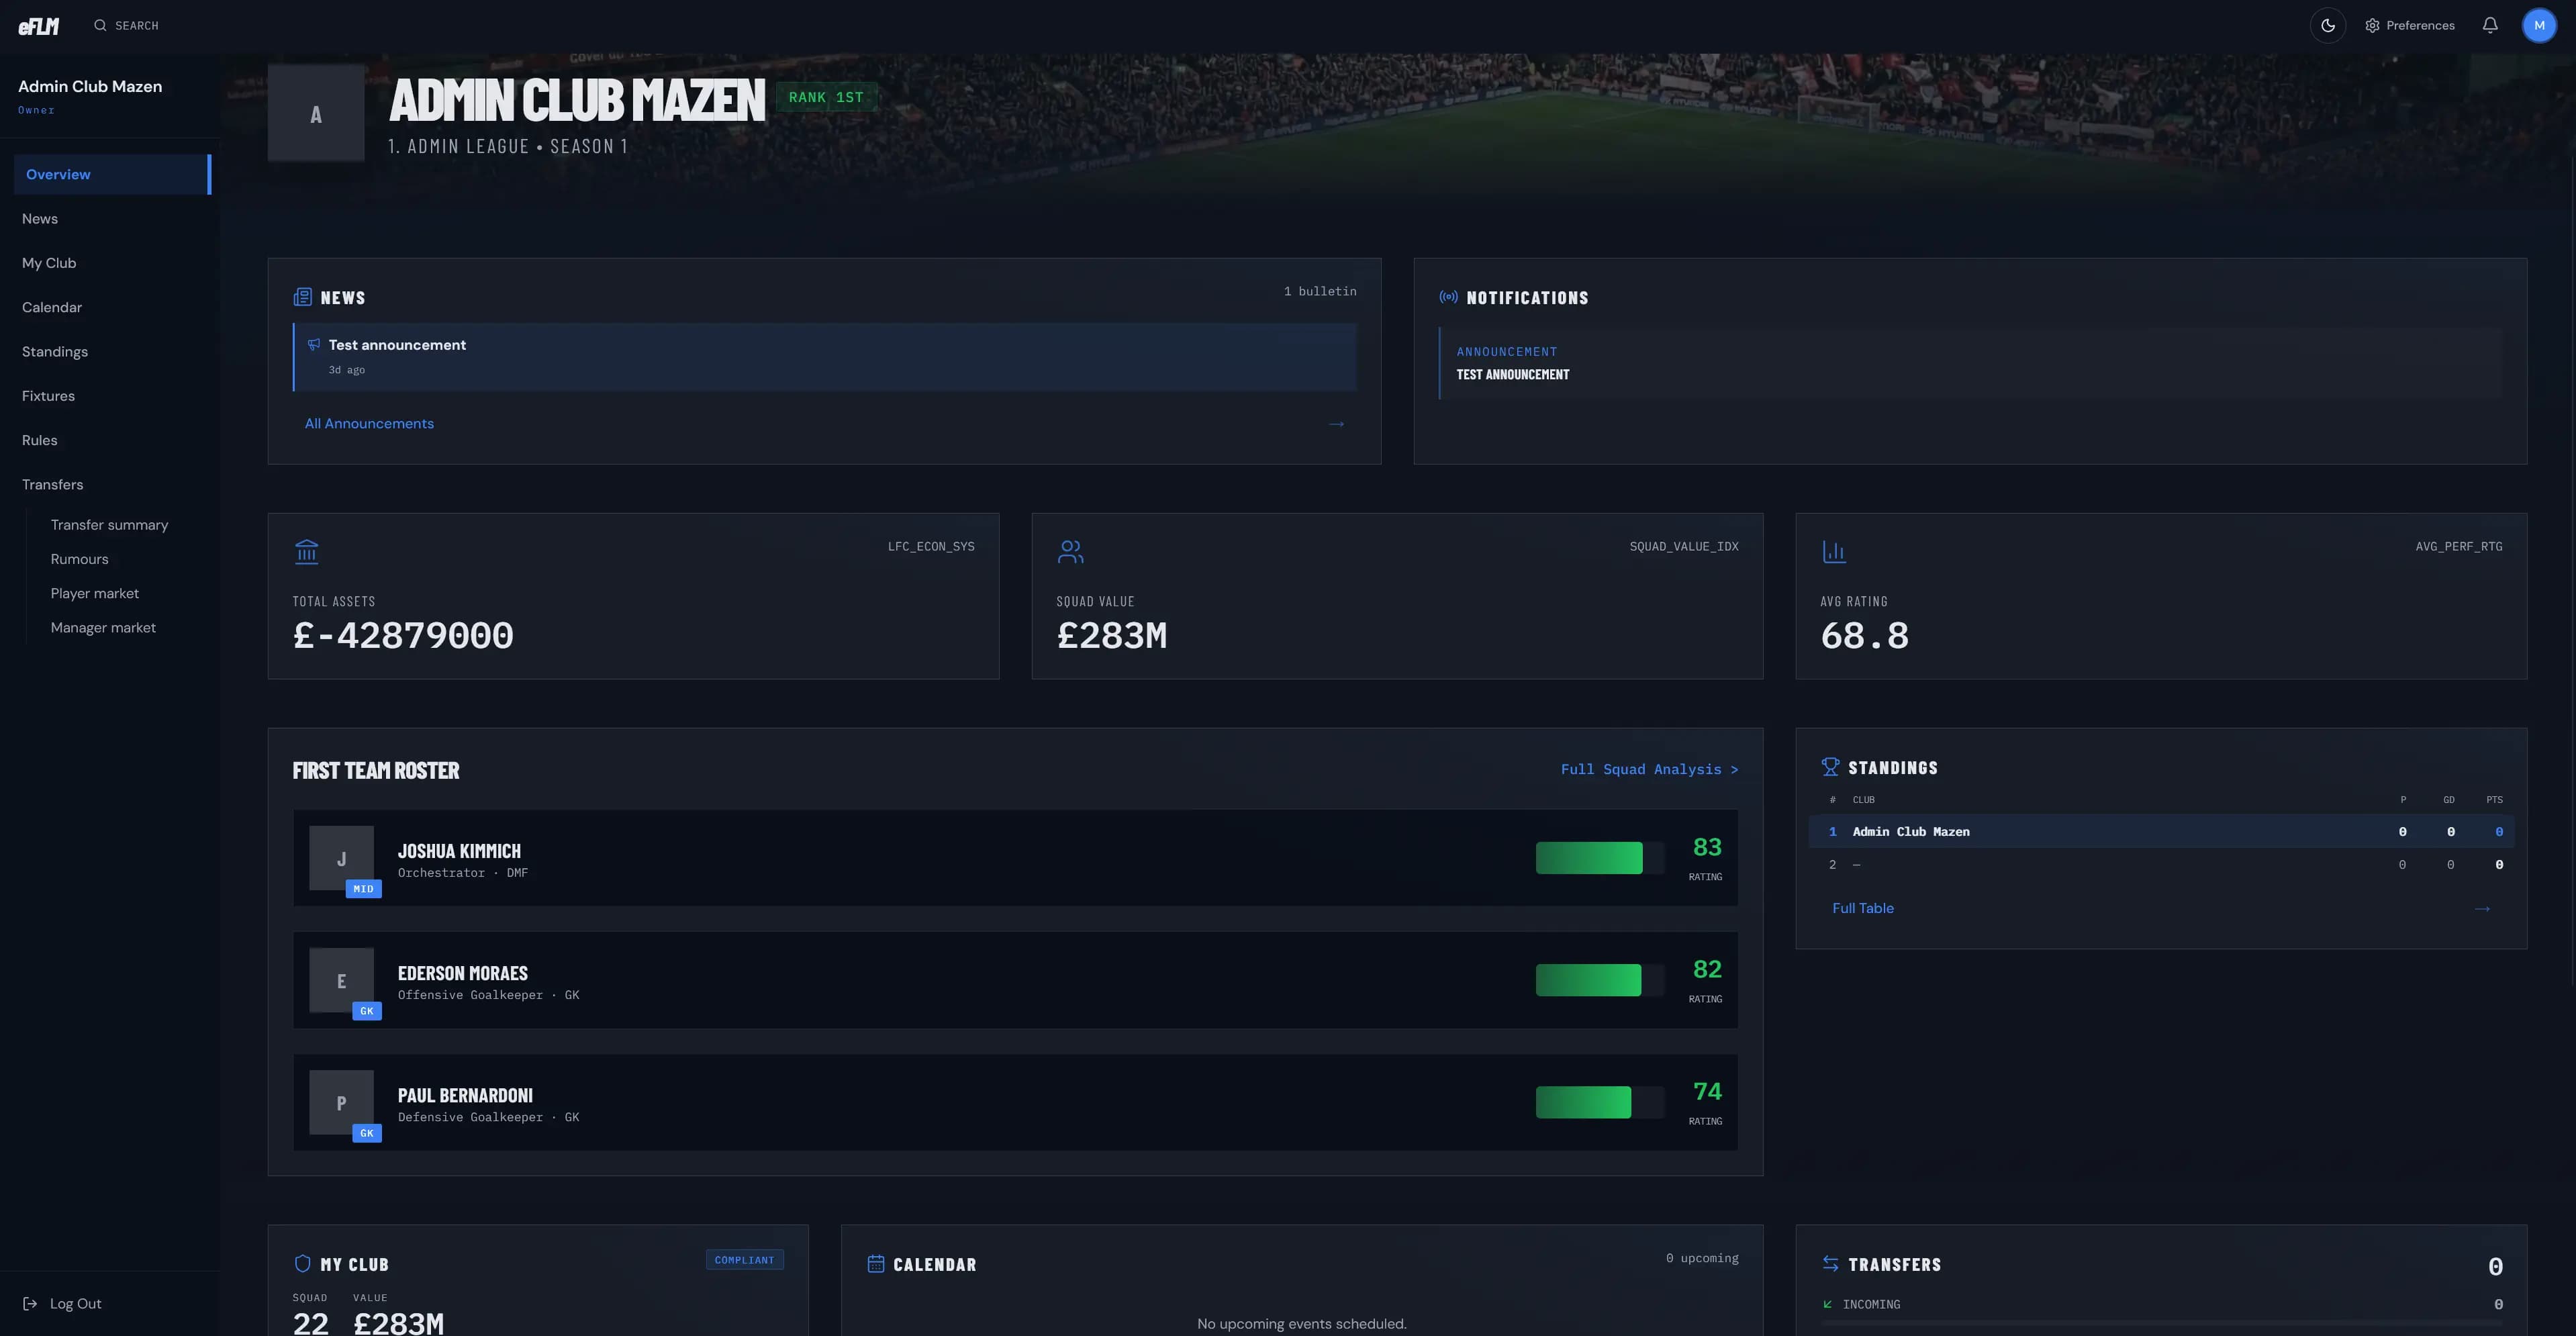Click the RANK 1ST badge

pyautogui.click(x=826, y=97)
